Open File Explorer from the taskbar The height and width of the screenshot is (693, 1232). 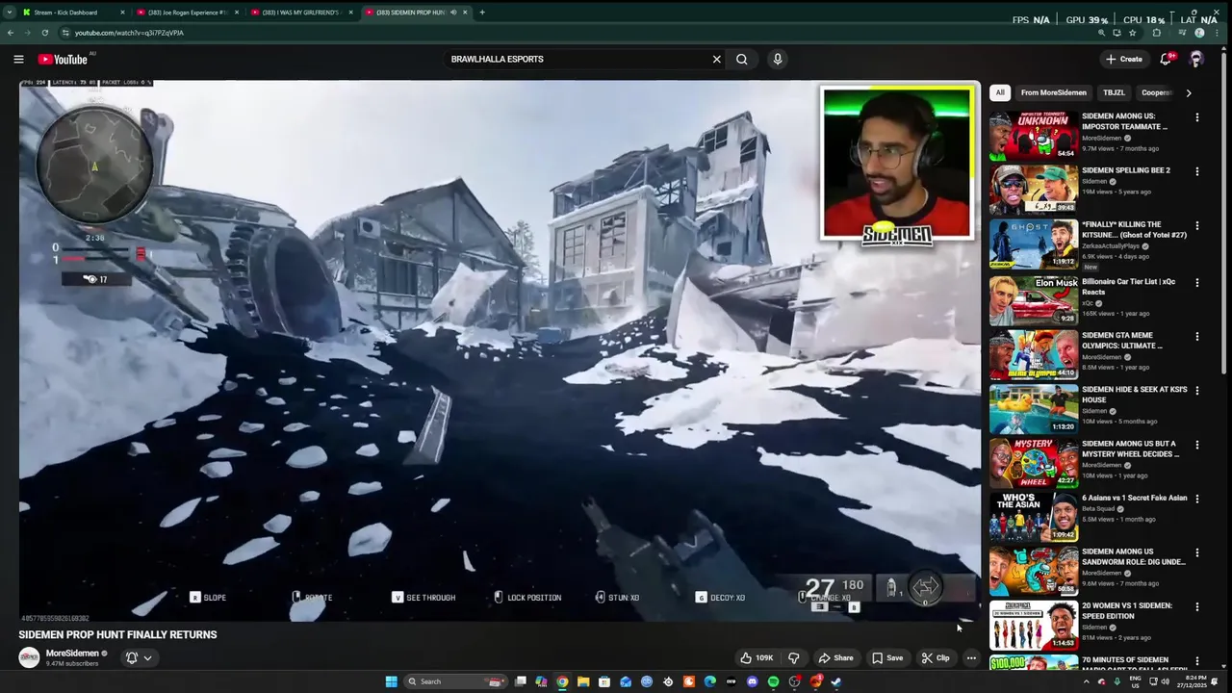583,681
